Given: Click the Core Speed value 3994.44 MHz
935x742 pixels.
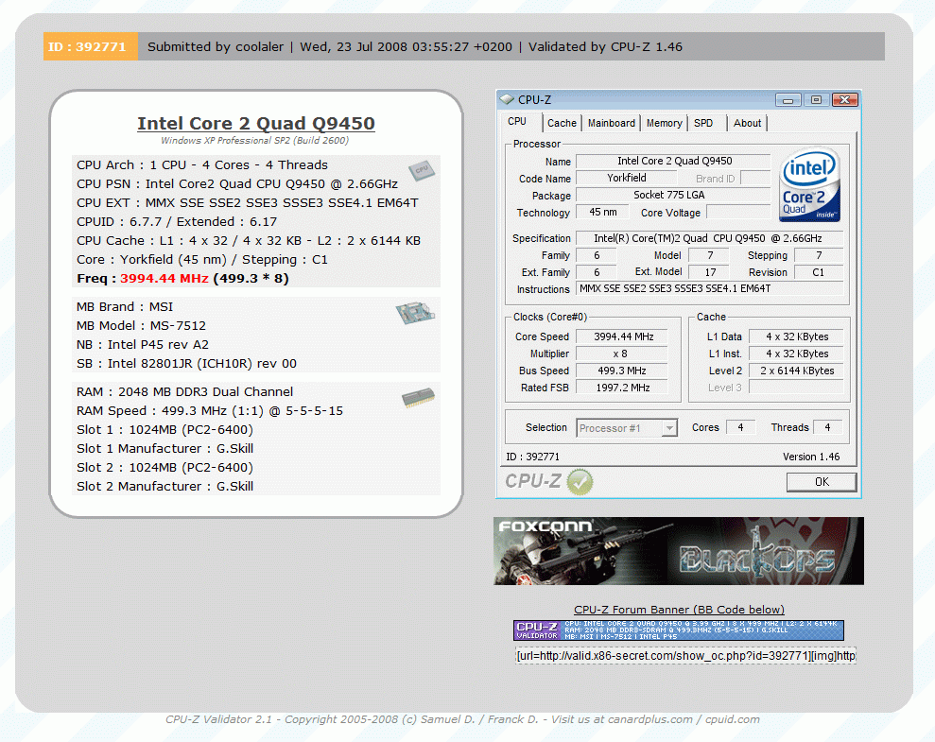Looking at the screenshot, I should 621,336.
